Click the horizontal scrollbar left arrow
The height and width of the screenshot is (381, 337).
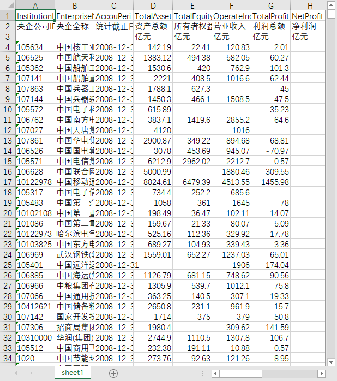pos(215,373)
